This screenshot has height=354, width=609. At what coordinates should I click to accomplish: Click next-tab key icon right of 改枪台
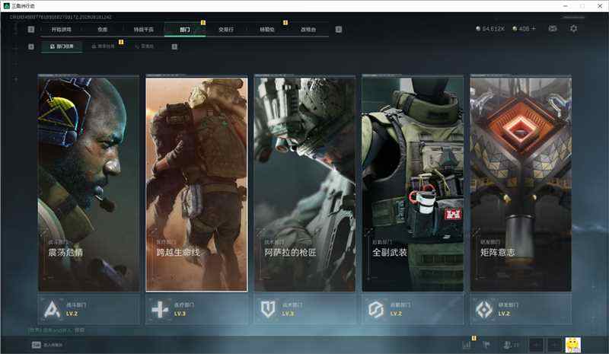pyautogui.click(x=339, y=30)
